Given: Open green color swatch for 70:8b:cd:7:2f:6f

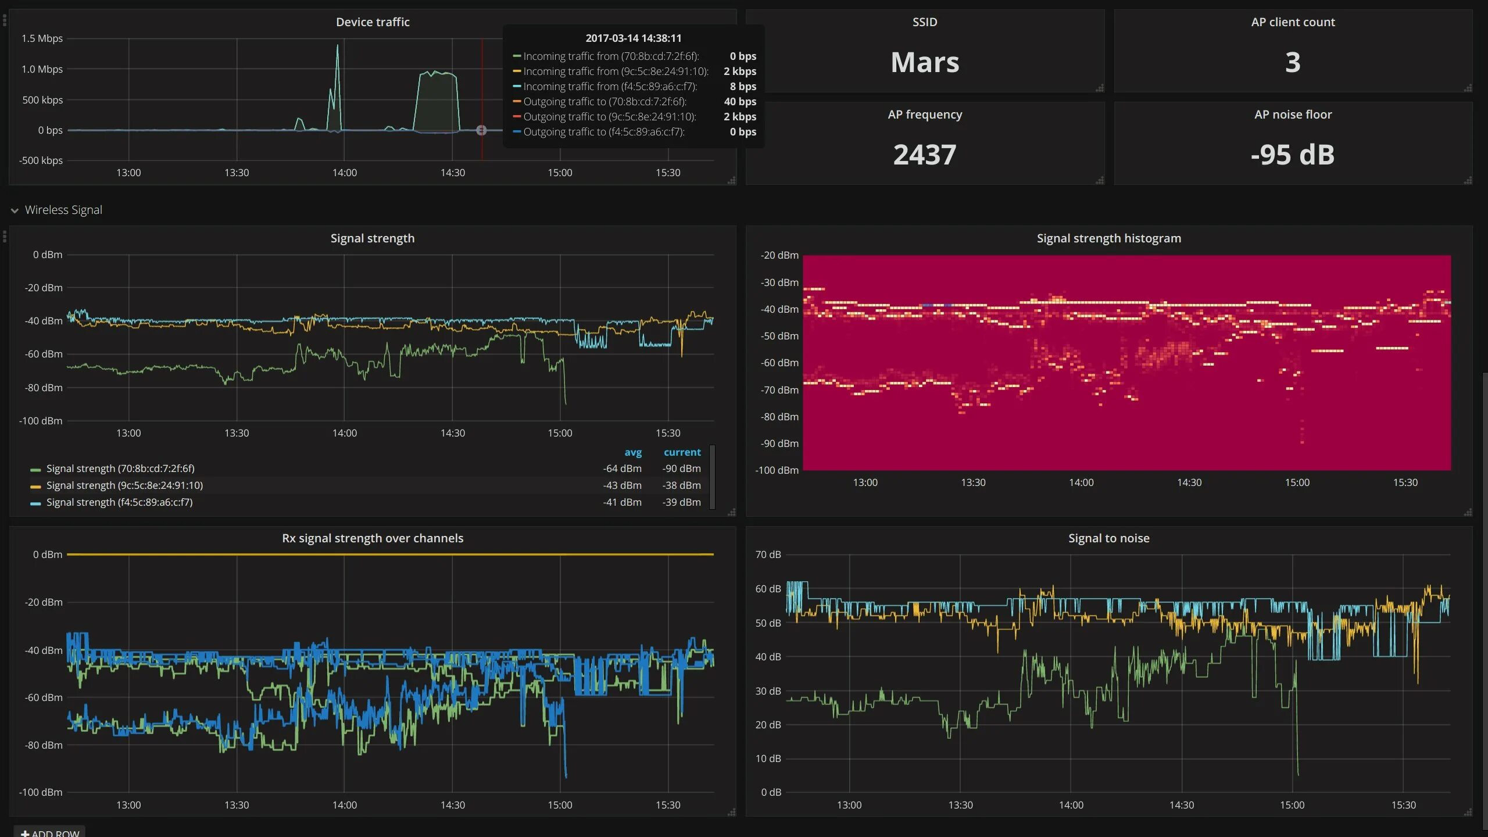Looking at the screenshot, I should pyautogui.click(x=35, y=470).
